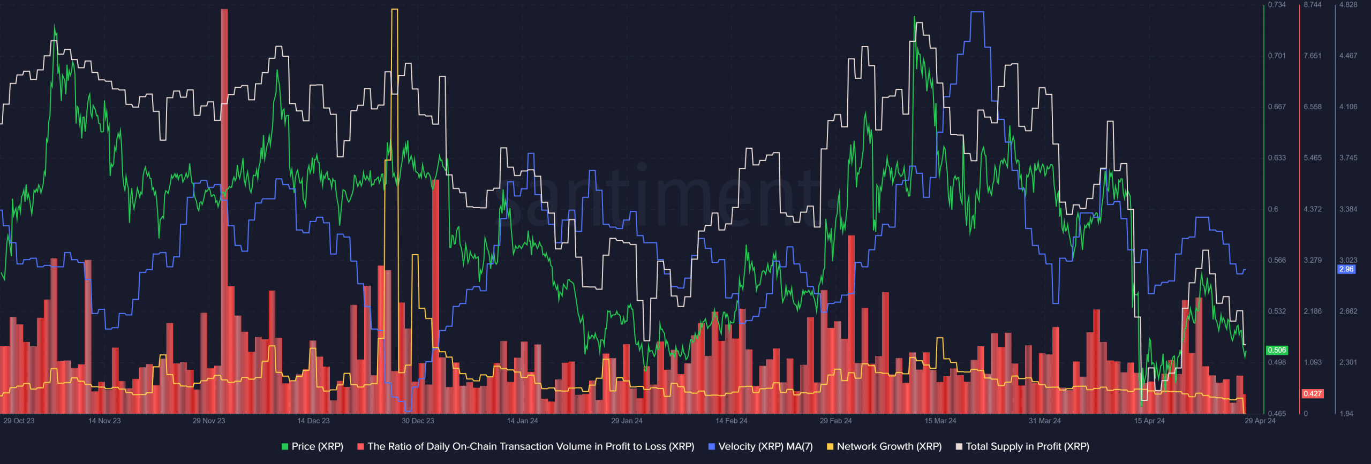Image resolution: width=1371 pixels, height=464 pixels.
Task: Click the 8.744 ratio axis value
Action: (1313, 5)
